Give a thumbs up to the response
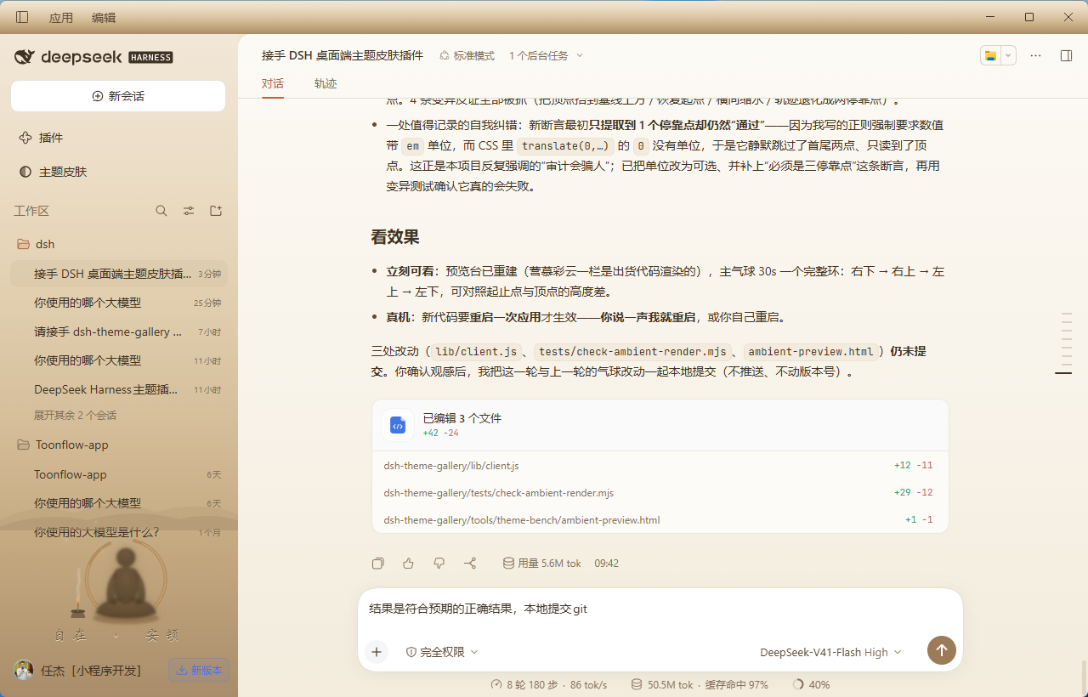1088x697 pixels. coord(408,563)
